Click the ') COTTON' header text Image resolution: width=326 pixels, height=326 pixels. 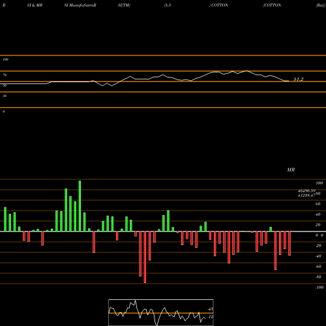pos(218,5)
